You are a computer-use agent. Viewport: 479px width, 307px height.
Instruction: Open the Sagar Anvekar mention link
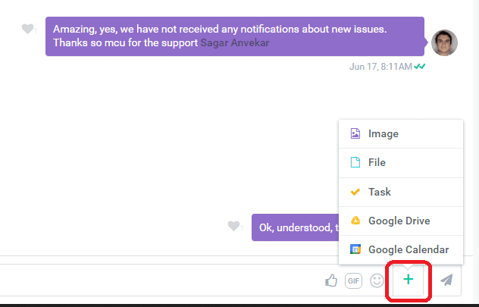234,43
